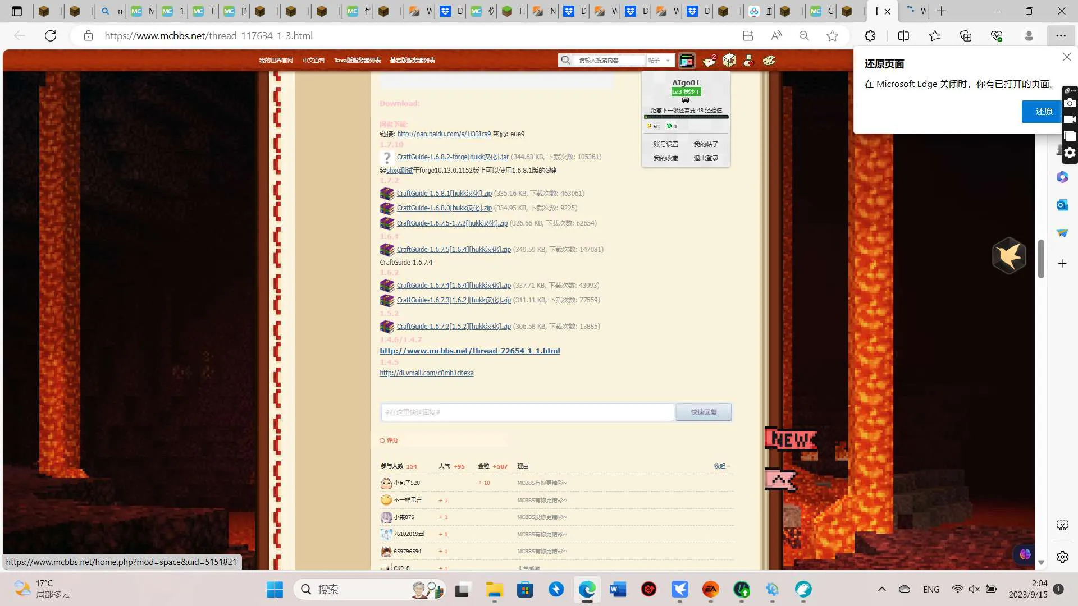1078x606 pixels.
Task: Click the blue 还原 restore button
Action: coord(1043,112)
